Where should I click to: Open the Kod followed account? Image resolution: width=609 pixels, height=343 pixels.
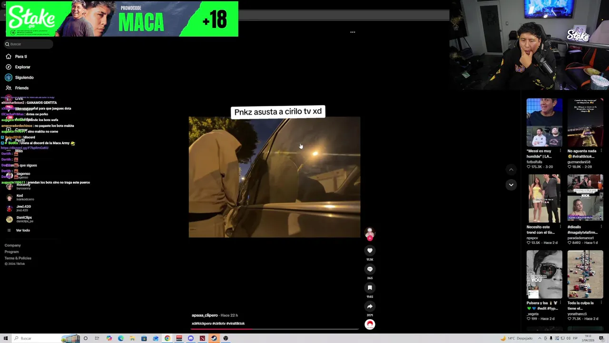click(20, 197)
